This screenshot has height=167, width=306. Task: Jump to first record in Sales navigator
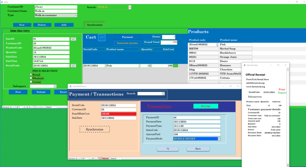pyautogui.click(x=11, y=107)
